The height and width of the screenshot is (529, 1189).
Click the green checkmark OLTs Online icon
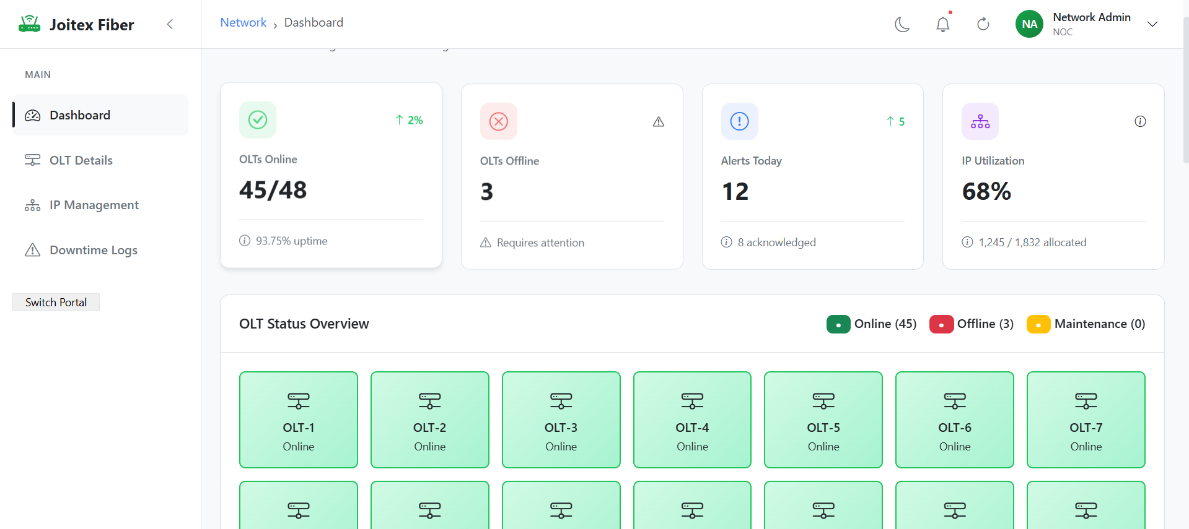tap(258, 119)
